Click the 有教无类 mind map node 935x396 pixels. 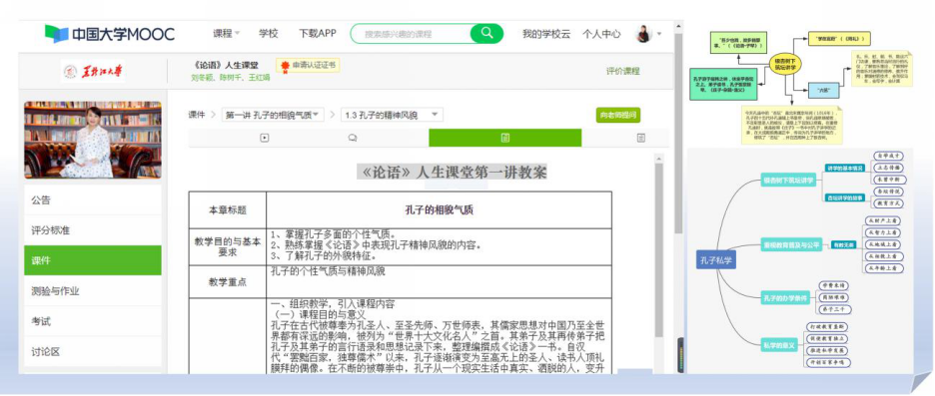[x=844, y=244]
